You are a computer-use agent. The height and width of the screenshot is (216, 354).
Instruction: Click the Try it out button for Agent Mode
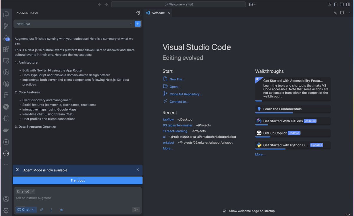click(x=77, y=180)
